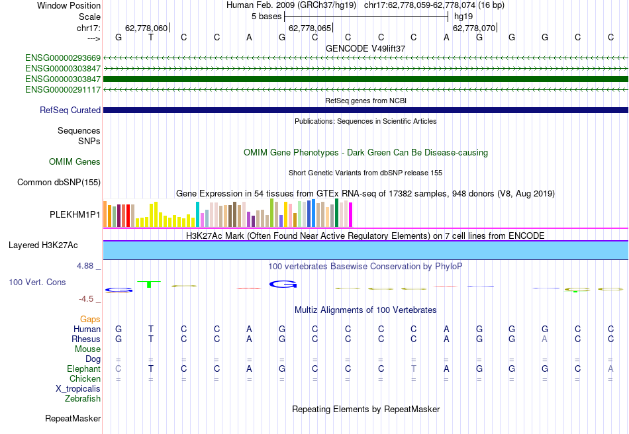Image resolution: width=629 pixels, height=434 pixels.
Task: Click the RepeatMasker track label
Action: pos(73,418)
